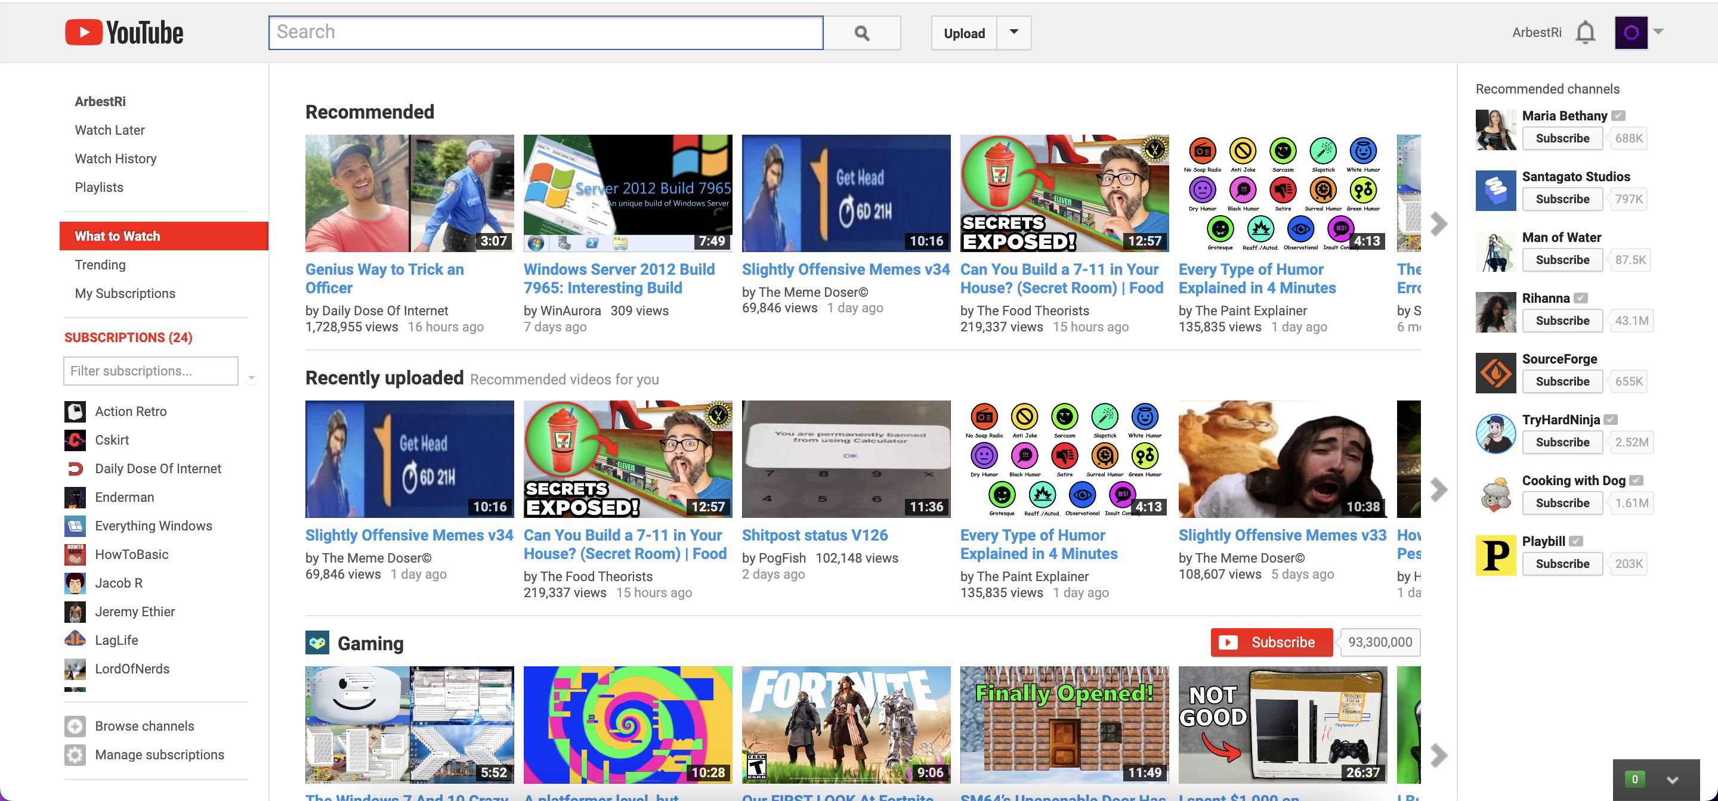This screenshot has width=1718, height=801.
Task: Open the HowToBasic channel icon
Action: click(75, 554)
